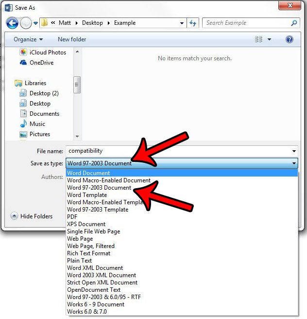The image size is (307, 319).
Task: Click the Pictures library icon
Action: pyautogui.click(x=23, y=134)
